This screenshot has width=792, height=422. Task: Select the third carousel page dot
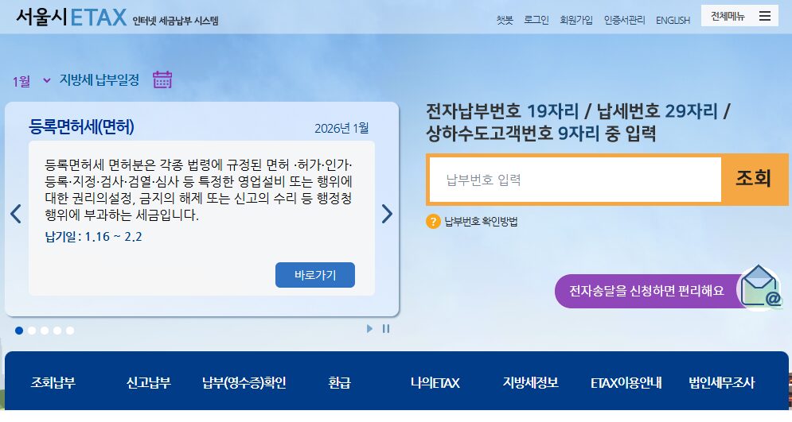pyautogui.click(x=45, y=331)
